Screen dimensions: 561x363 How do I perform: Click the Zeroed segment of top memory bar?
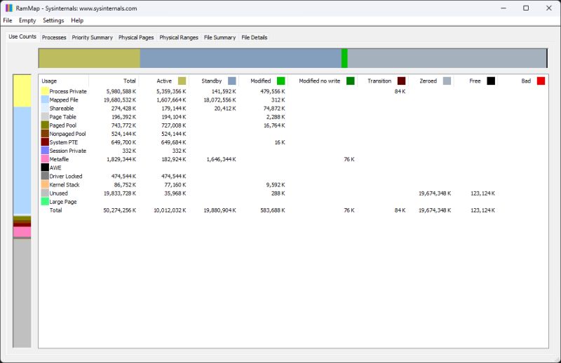pos(447,58)
